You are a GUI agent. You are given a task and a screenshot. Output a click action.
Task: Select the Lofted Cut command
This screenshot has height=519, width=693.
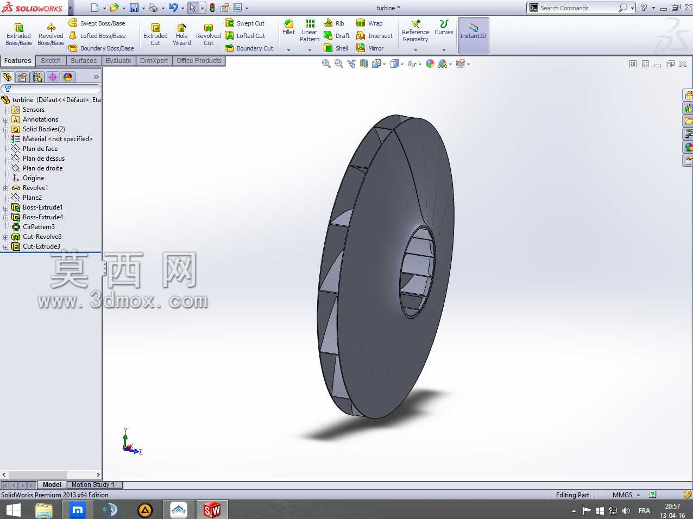click(245, 36)
